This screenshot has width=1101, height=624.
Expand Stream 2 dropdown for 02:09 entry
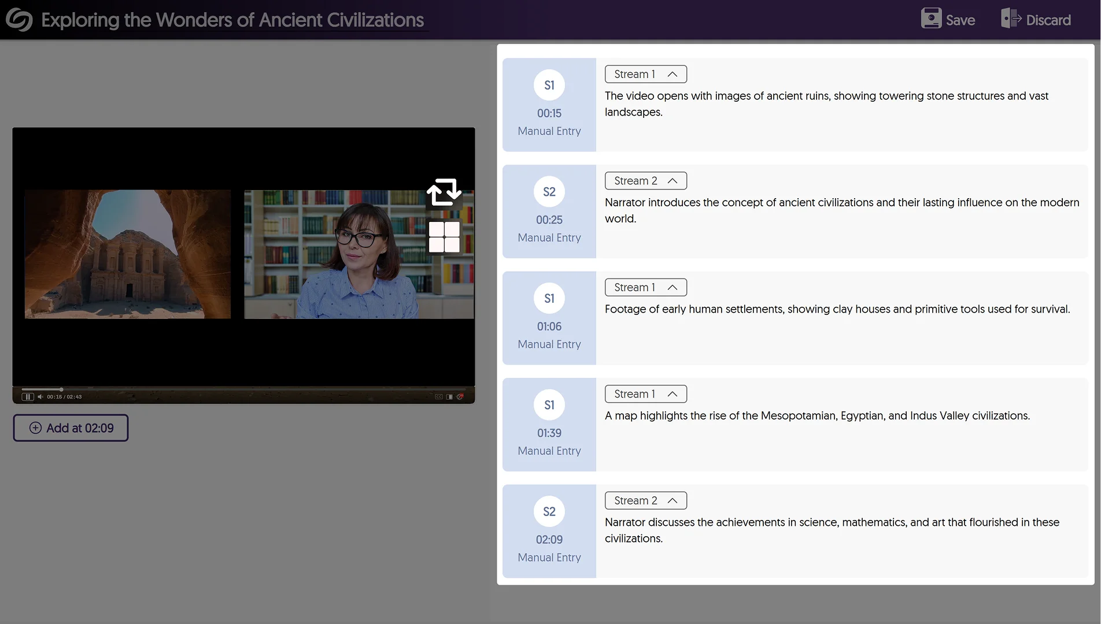pyautogui.click(x=645, y=500)
